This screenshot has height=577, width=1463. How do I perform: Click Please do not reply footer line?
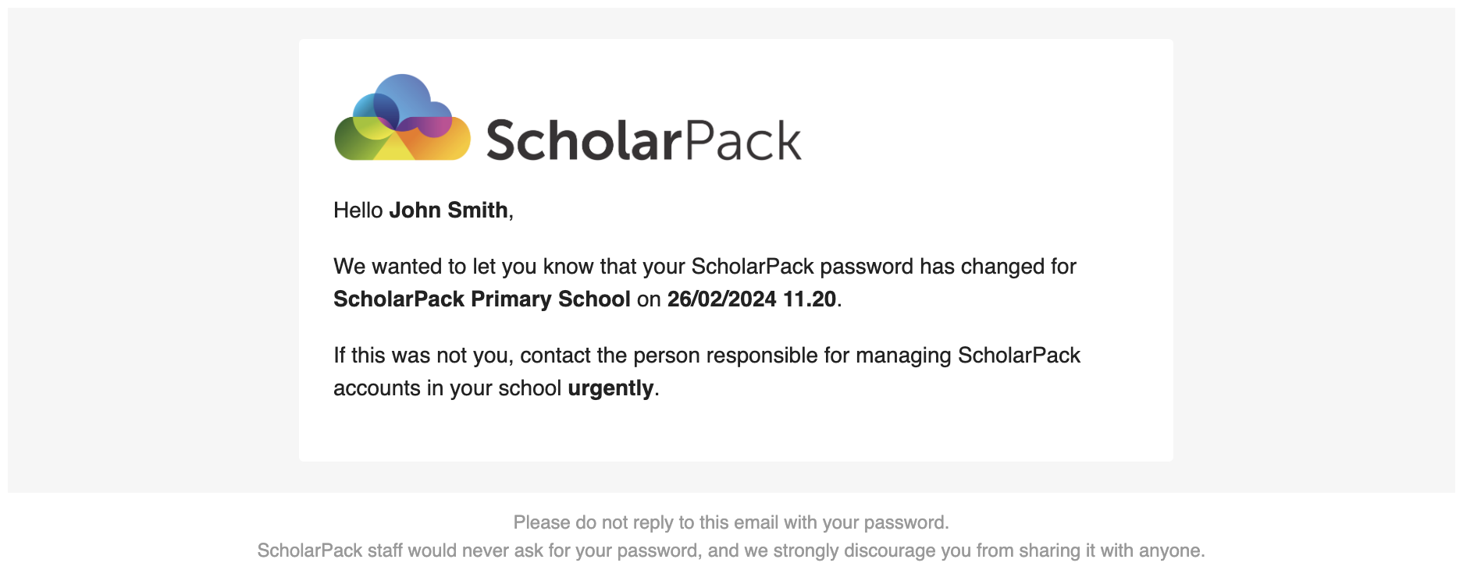point(731,522)
